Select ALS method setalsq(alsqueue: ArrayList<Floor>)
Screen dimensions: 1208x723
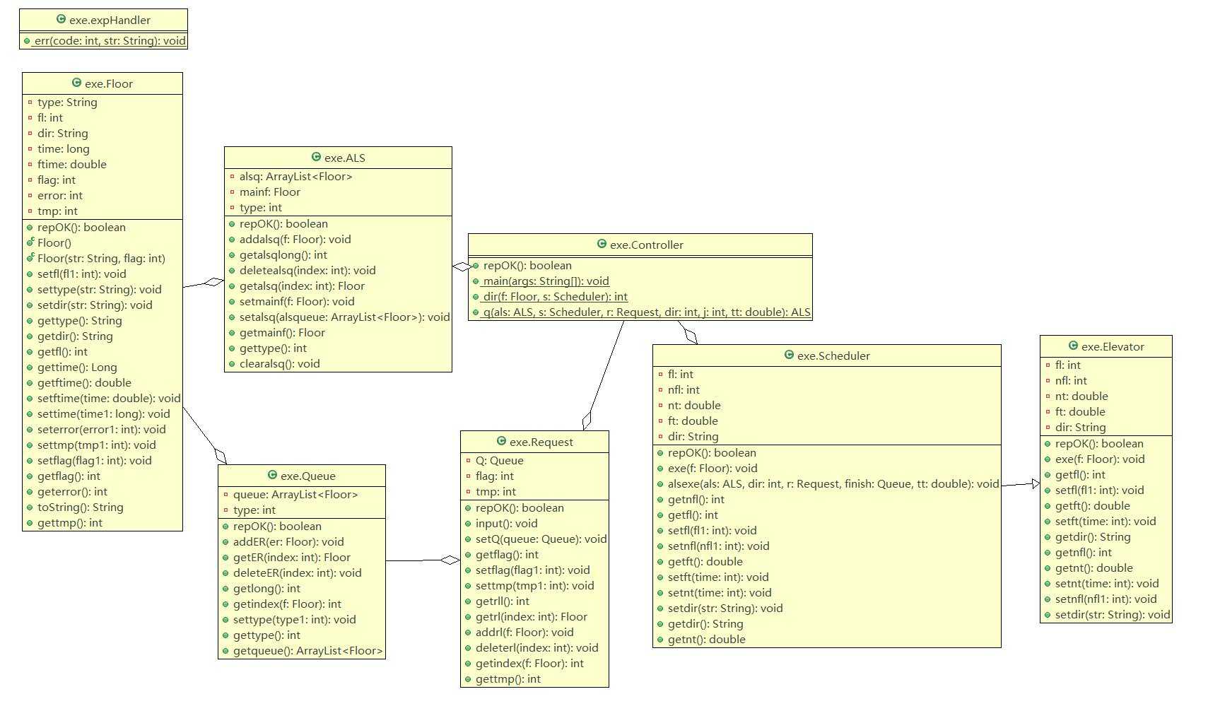[x=345, y=317]
